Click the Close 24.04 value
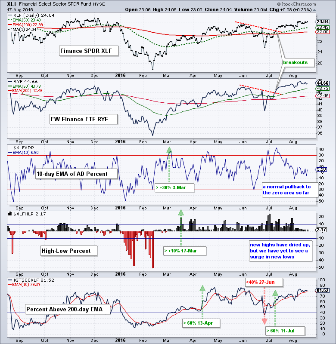Image resolution: width=336 pixels, height=344 pixels. (x=218, y=9)
